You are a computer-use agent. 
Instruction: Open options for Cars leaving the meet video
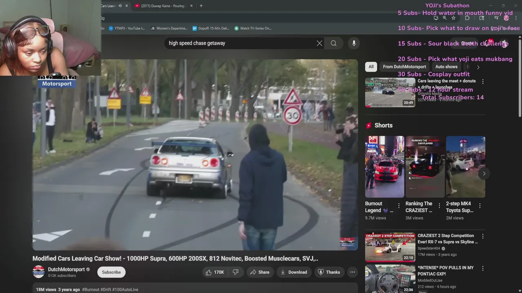[483, 81]
